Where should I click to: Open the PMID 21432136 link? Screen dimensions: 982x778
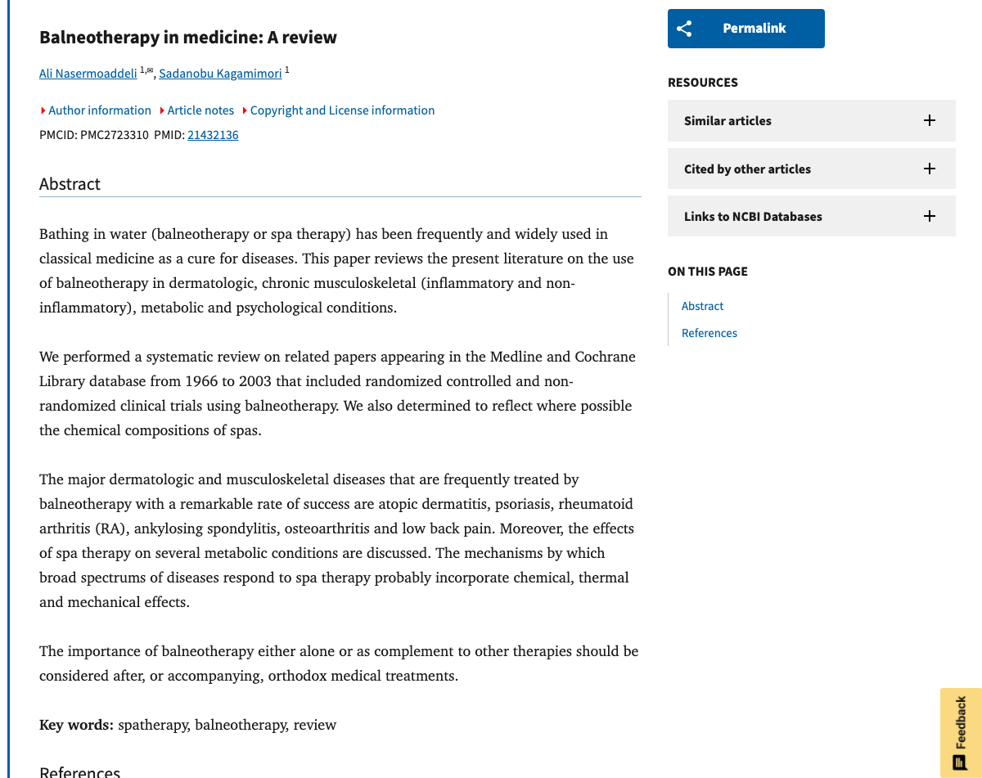pos(213,134)
